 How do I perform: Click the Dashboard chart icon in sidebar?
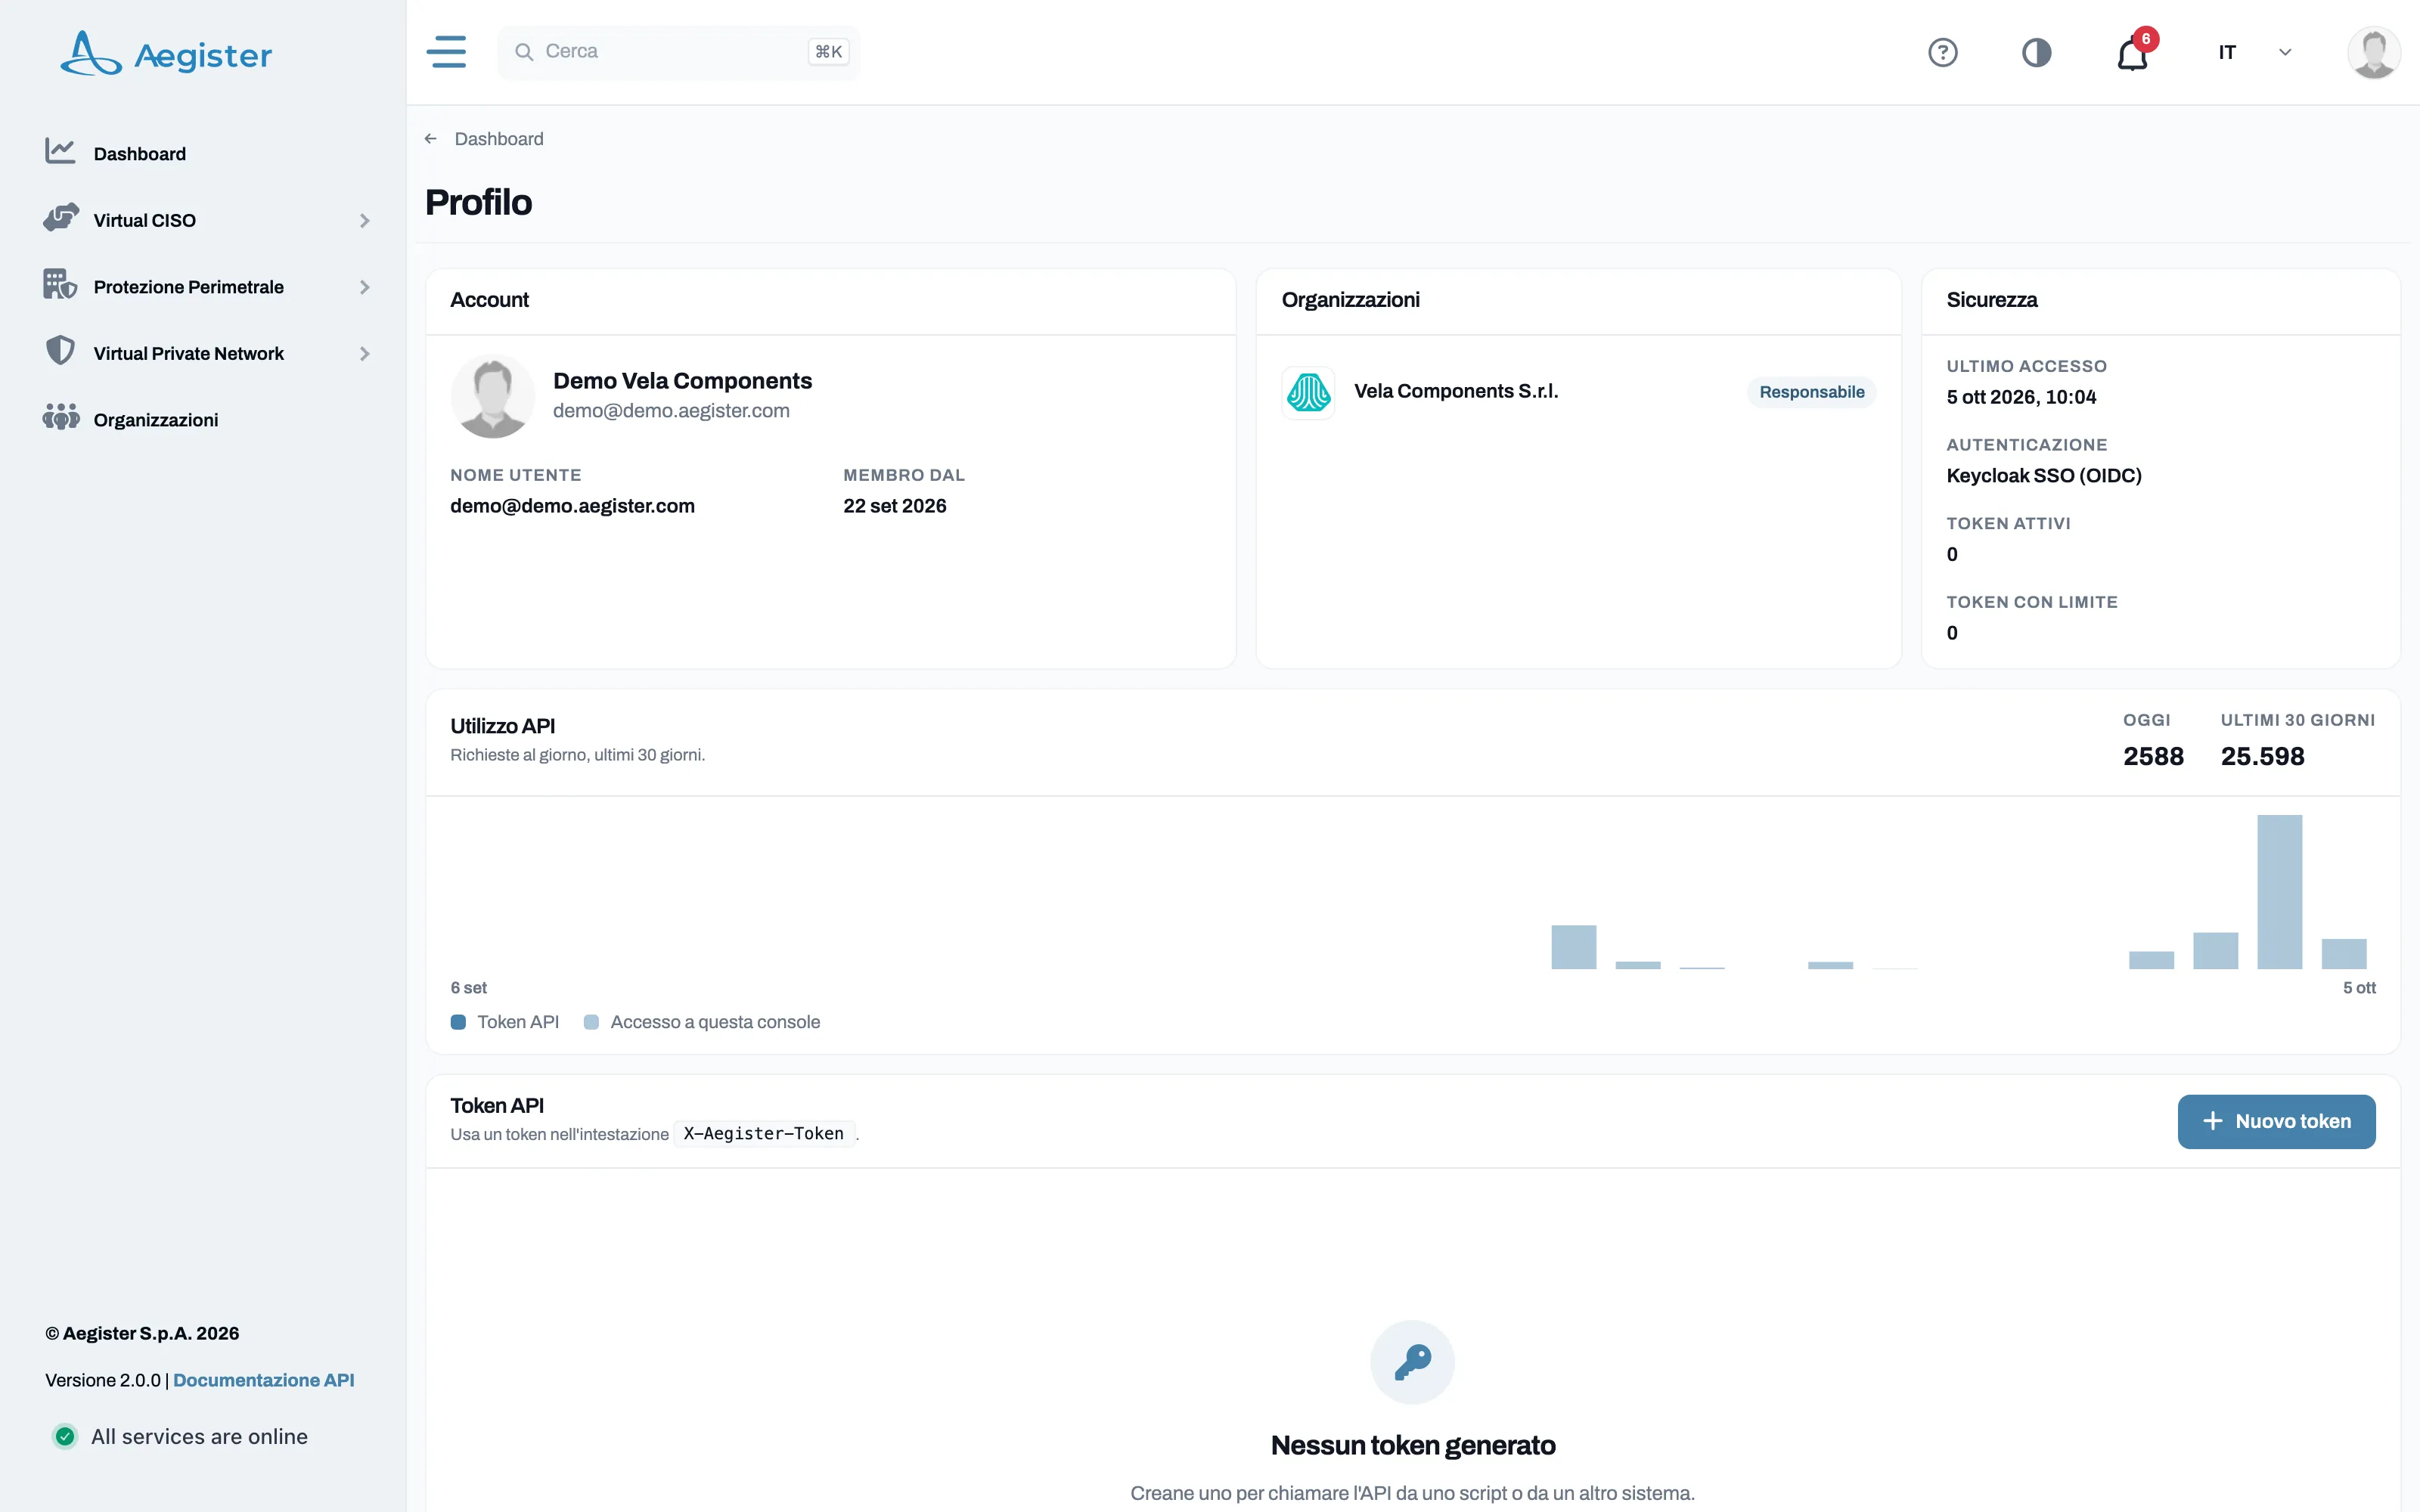[x=60, y=152]
